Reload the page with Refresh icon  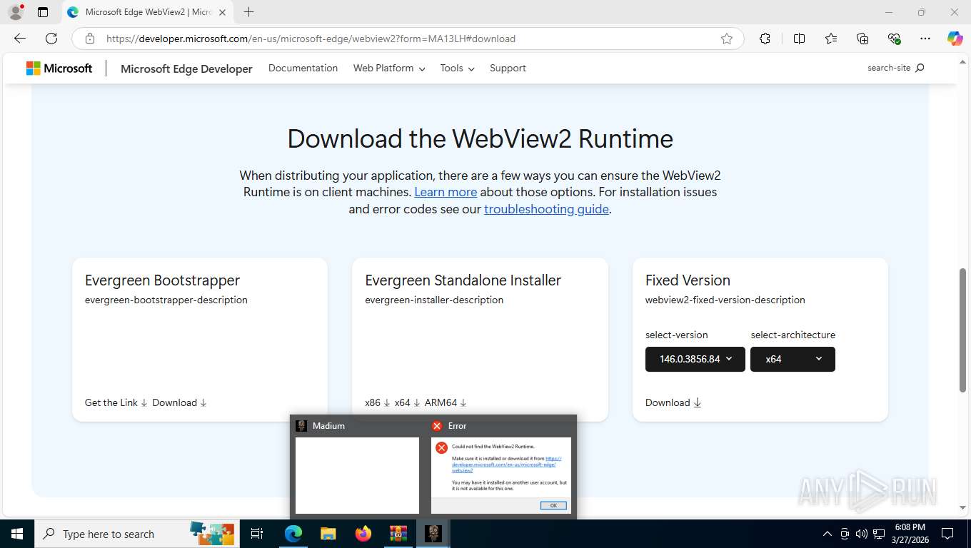51,39
